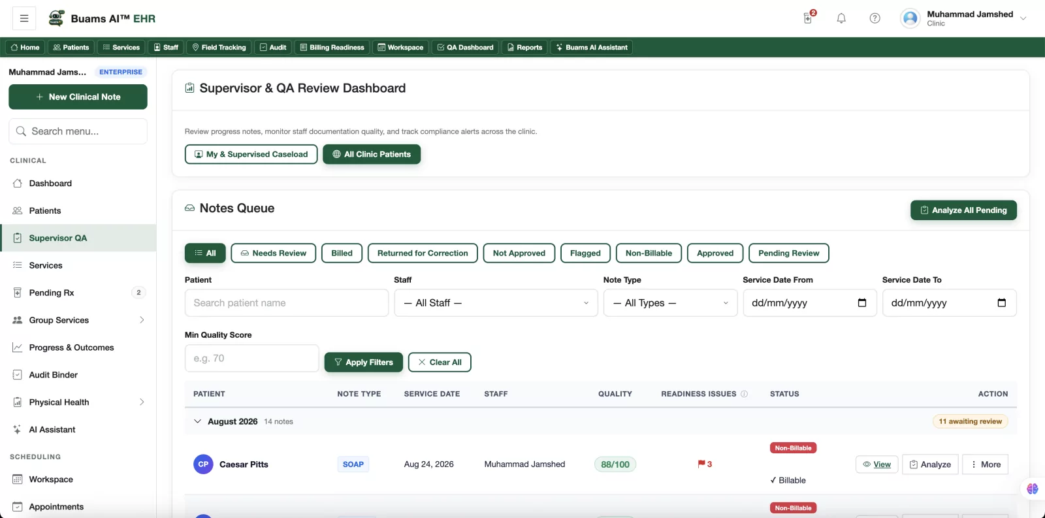
Task: Open Reports in top navigation
Action: click(x=524, y=47)
